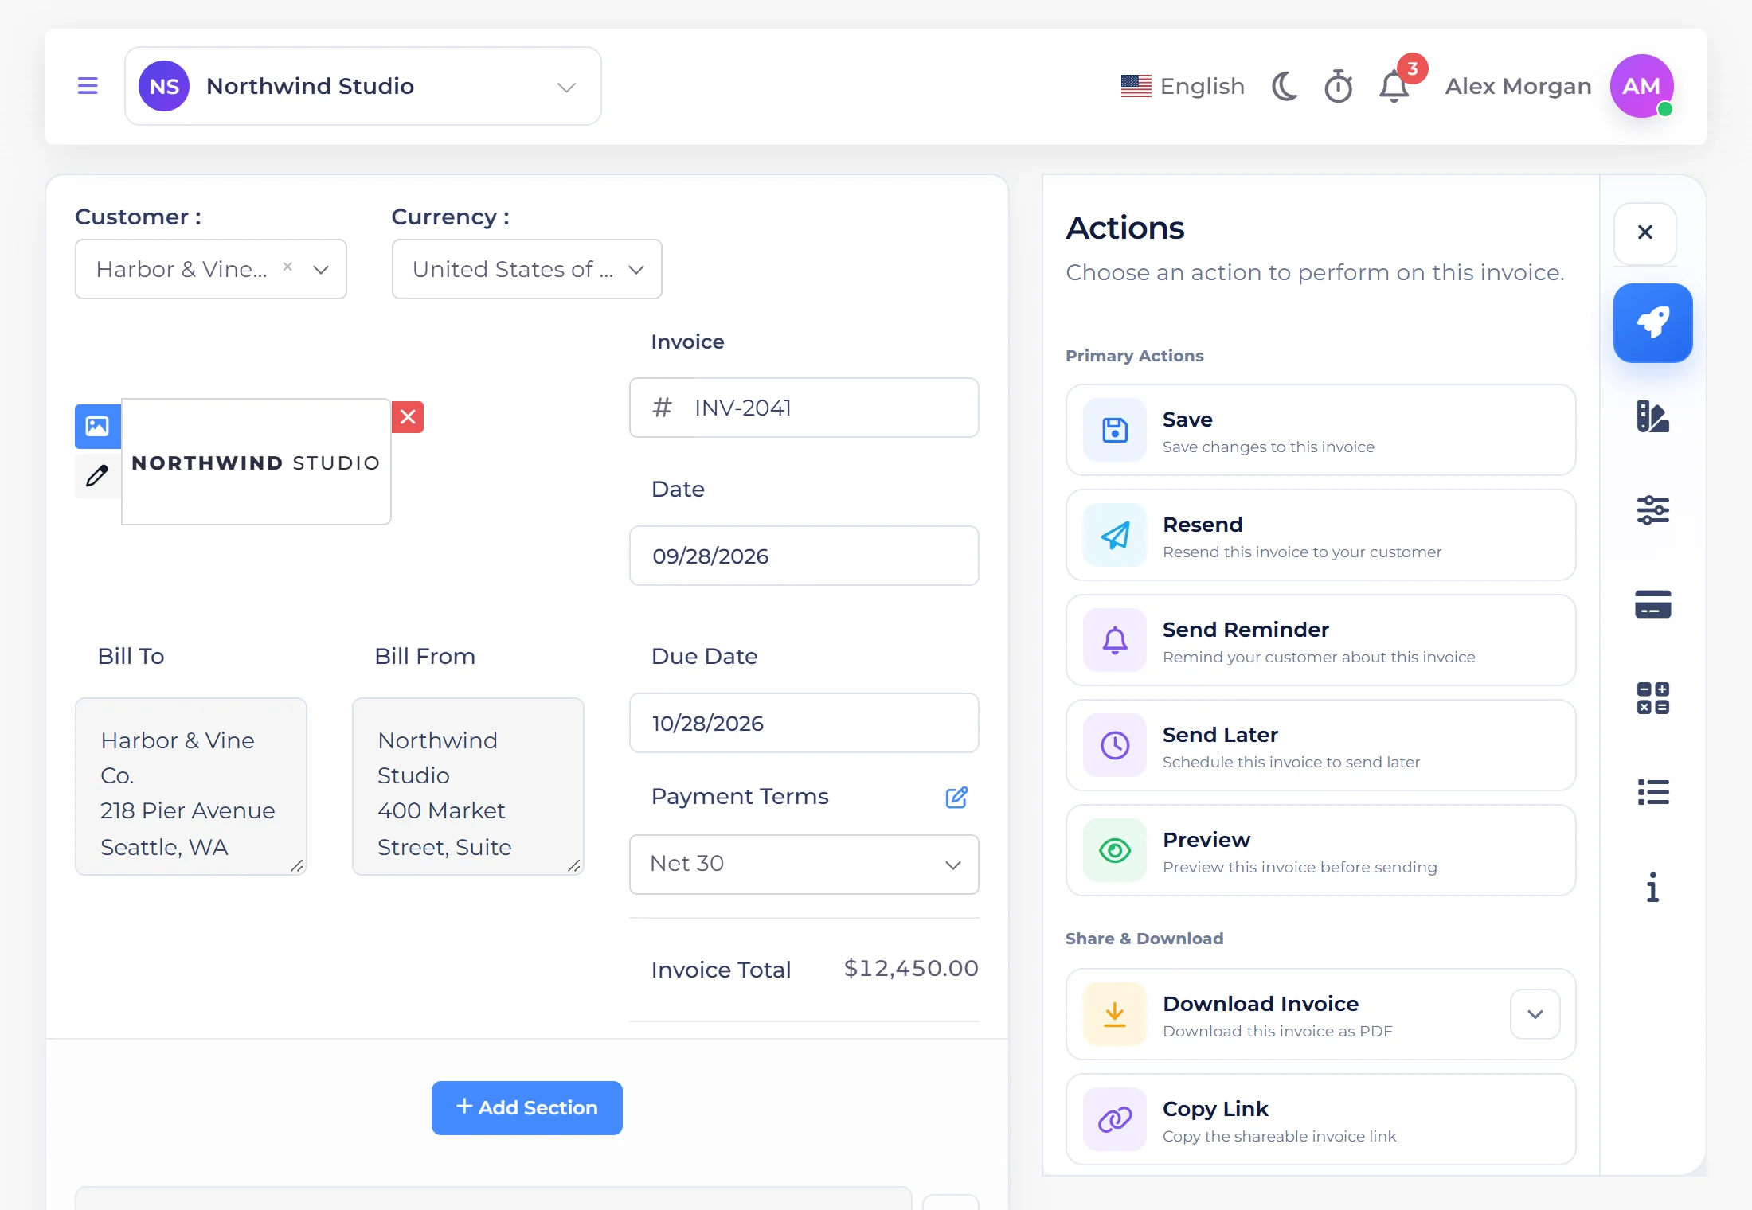Edit the Bill From address box

[x=468, y=786]
